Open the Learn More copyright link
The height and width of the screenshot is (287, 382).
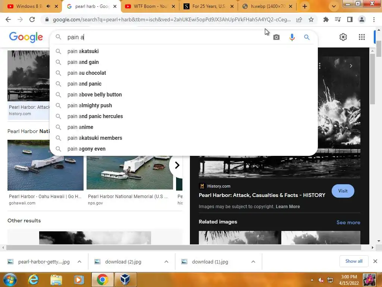coord(288,207)
